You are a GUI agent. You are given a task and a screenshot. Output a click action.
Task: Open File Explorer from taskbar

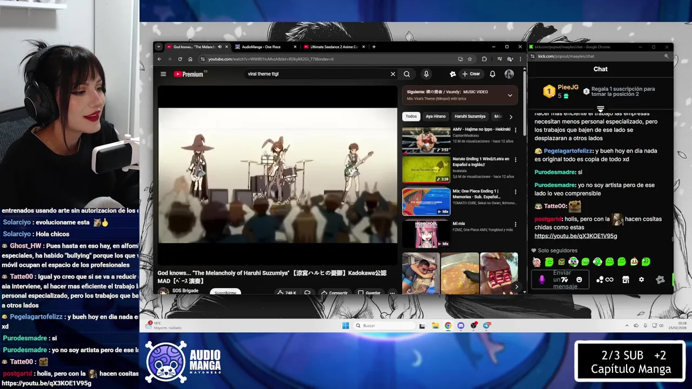click(x=435, y=326)
